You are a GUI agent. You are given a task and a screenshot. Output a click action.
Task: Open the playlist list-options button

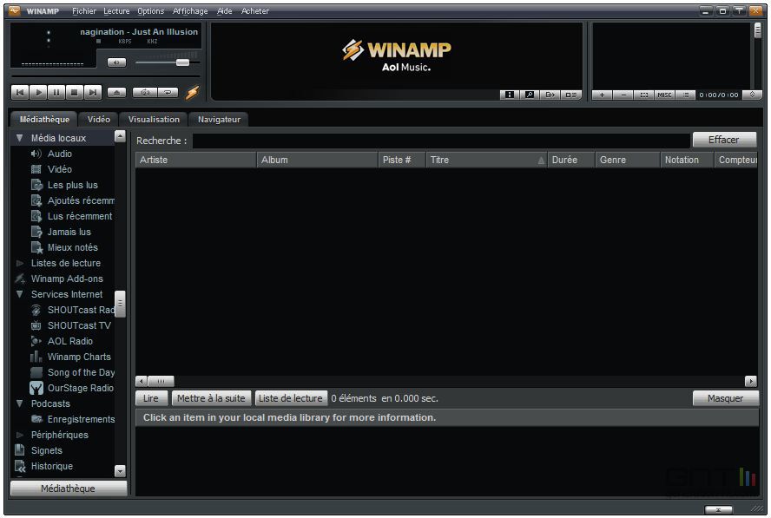685,95
